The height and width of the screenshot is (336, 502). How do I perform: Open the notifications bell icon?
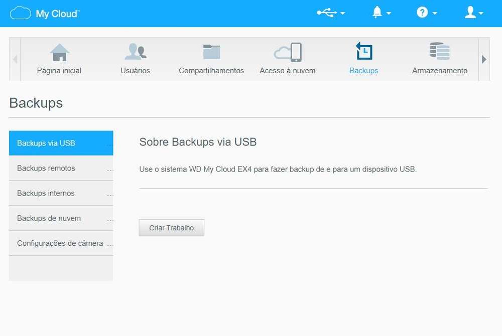pos(377,13)
